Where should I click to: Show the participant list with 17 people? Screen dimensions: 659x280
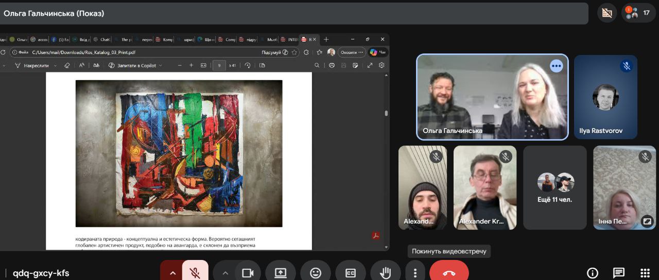click(x=638, y=13)
